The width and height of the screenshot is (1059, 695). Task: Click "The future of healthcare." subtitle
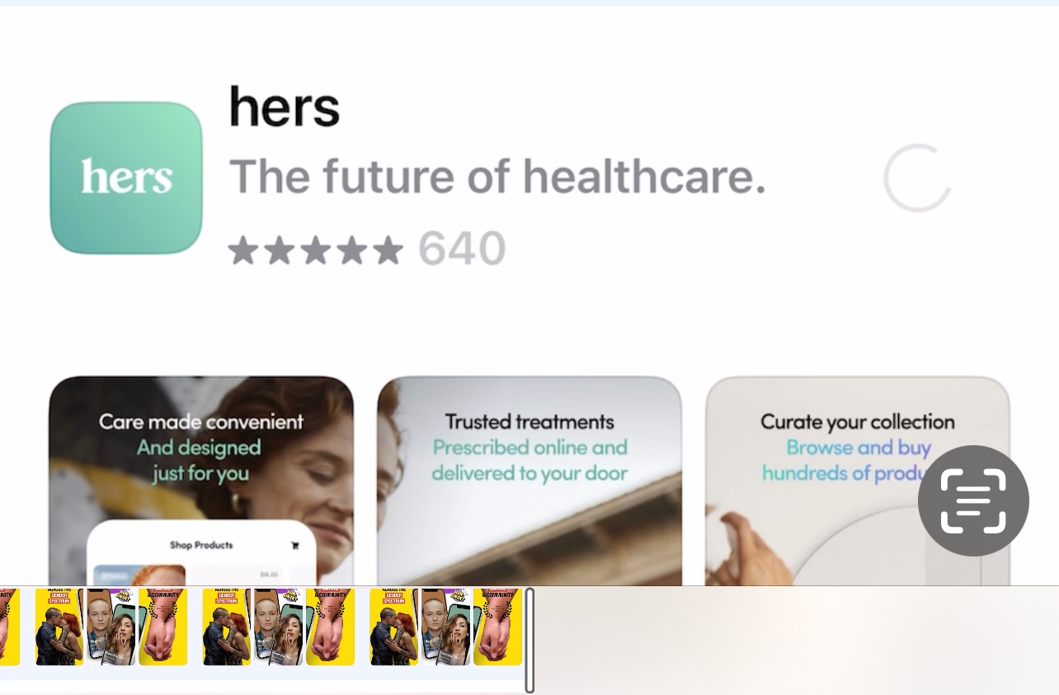click(497, 176)
